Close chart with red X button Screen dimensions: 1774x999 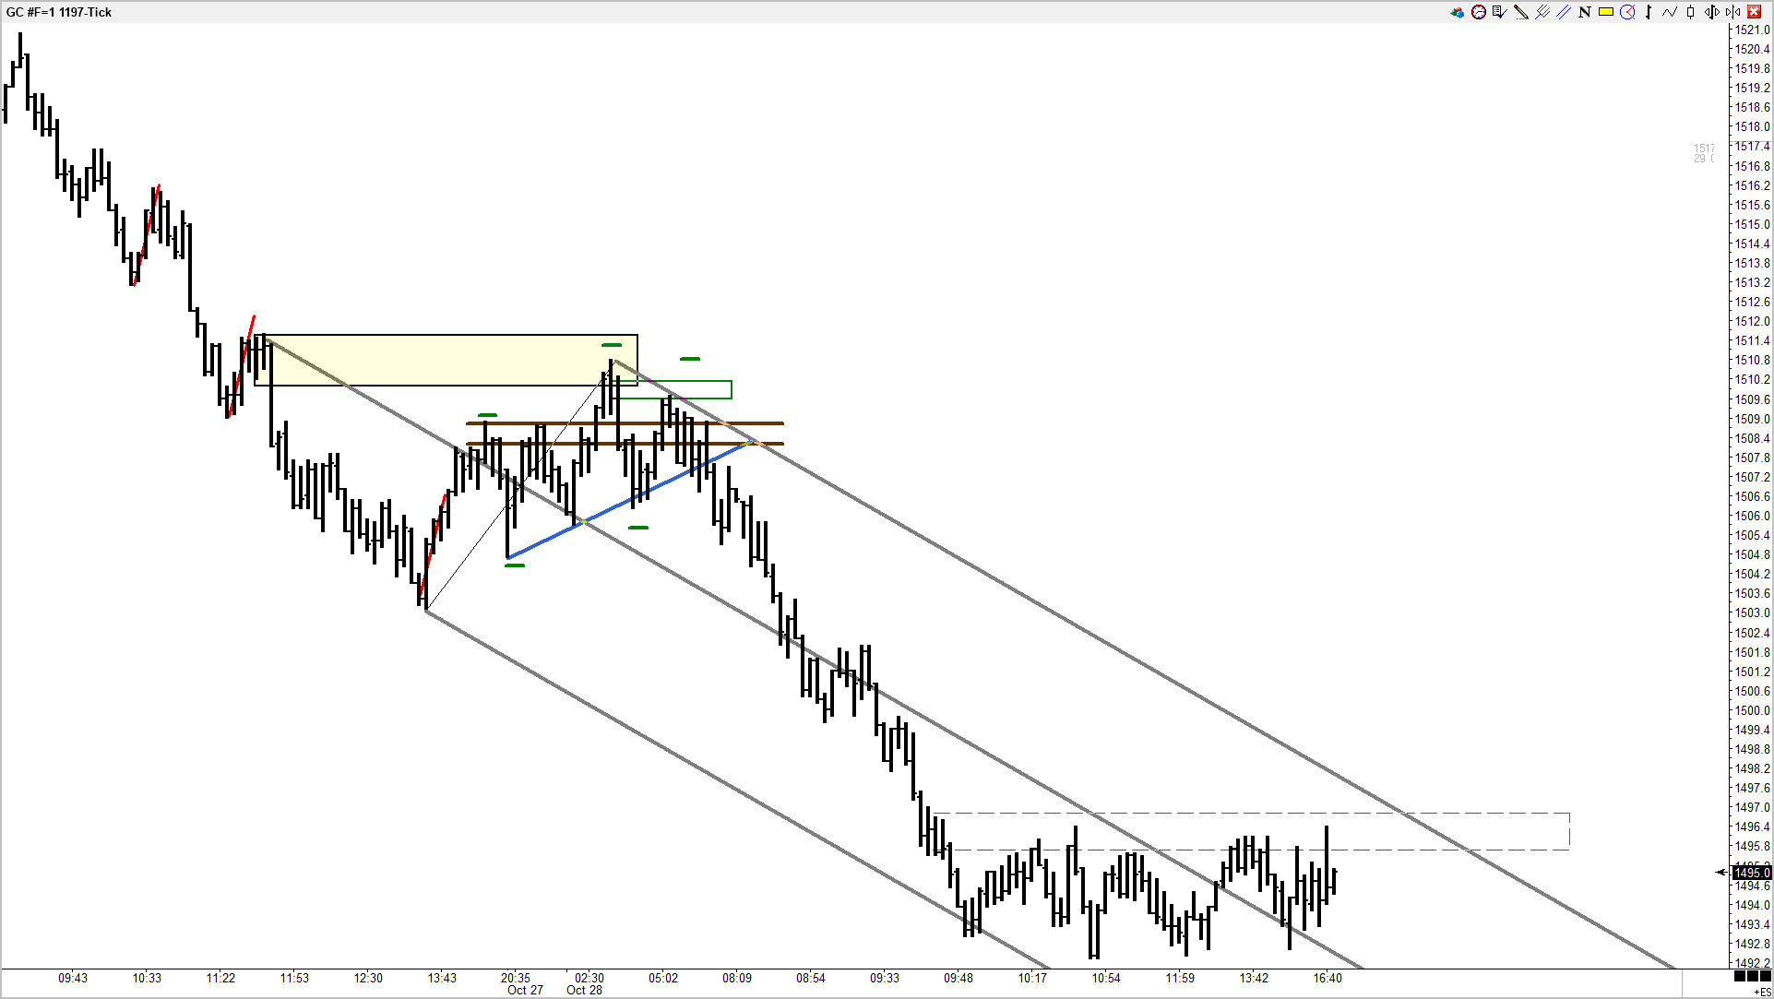(x=1755, y=12)
